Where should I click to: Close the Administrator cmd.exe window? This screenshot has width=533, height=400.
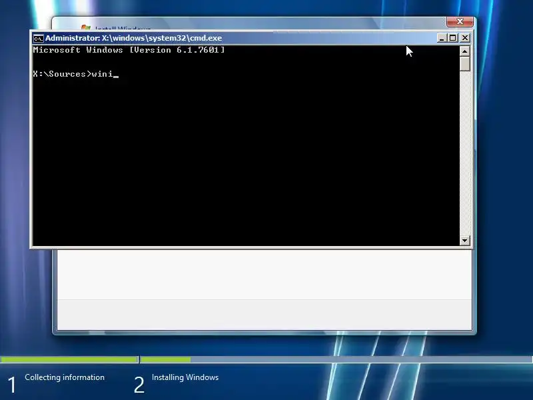click(465, 38)
